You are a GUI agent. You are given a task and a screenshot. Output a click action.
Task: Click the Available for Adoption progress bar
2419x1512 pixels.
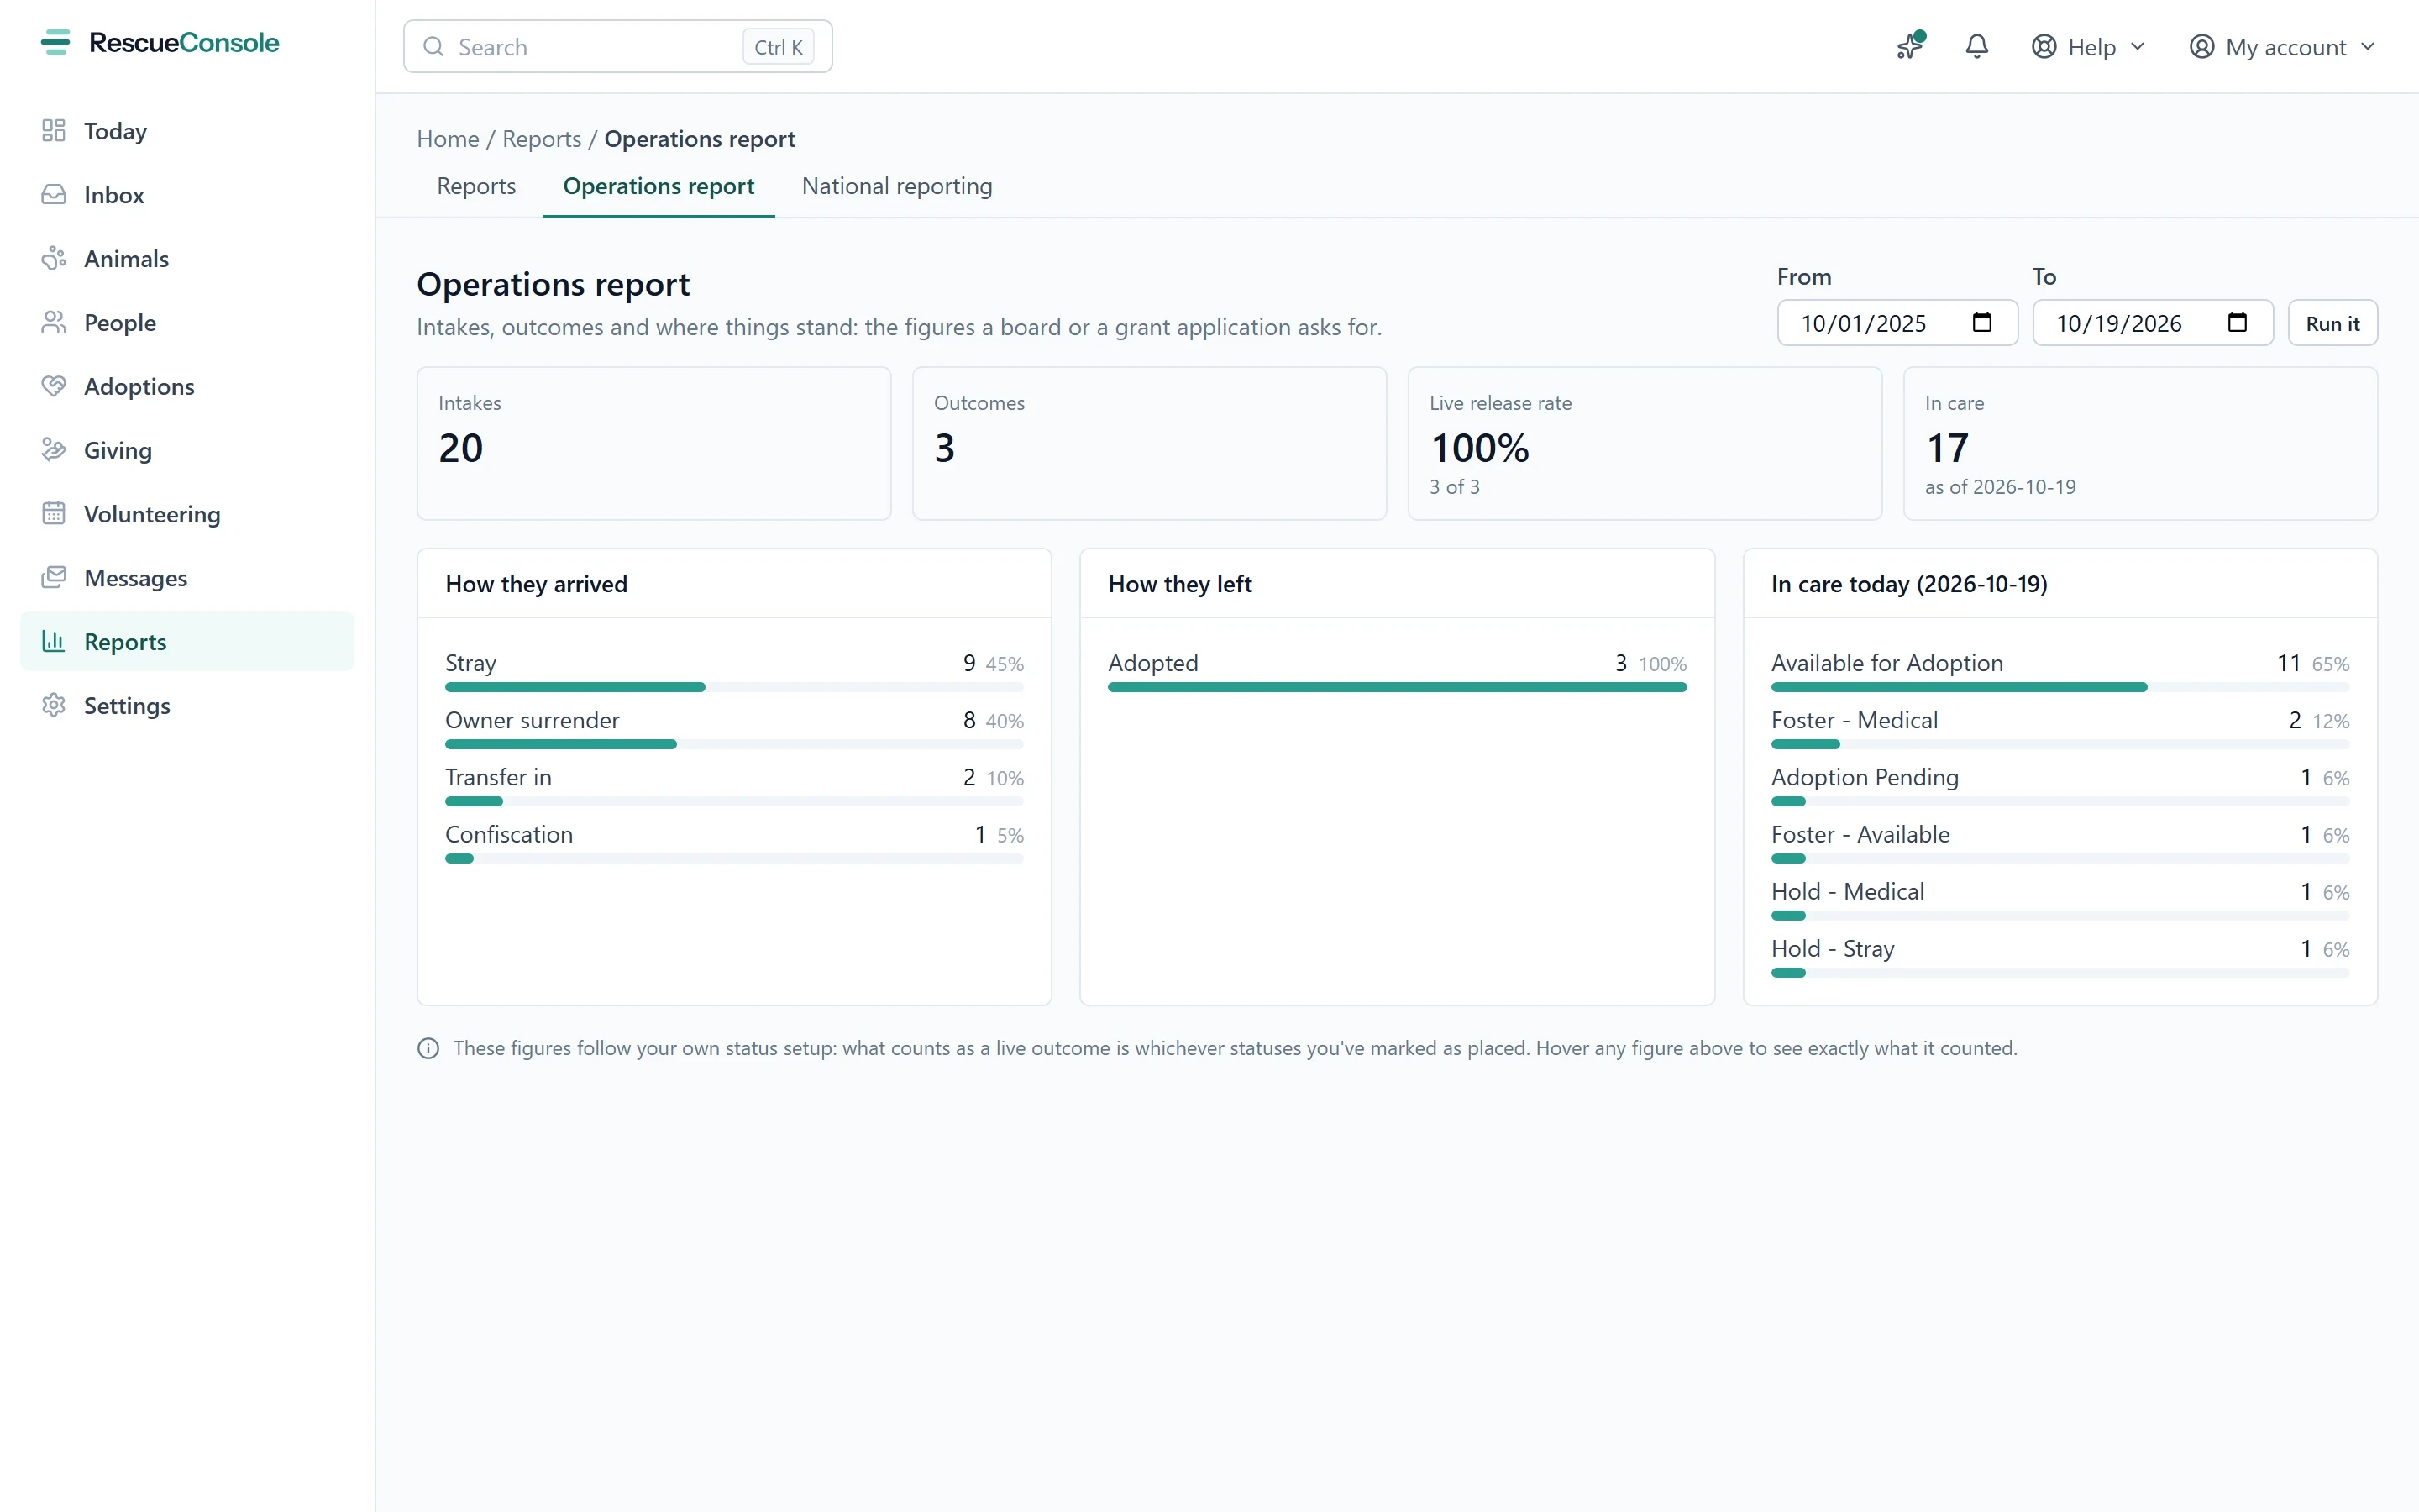2060,687
